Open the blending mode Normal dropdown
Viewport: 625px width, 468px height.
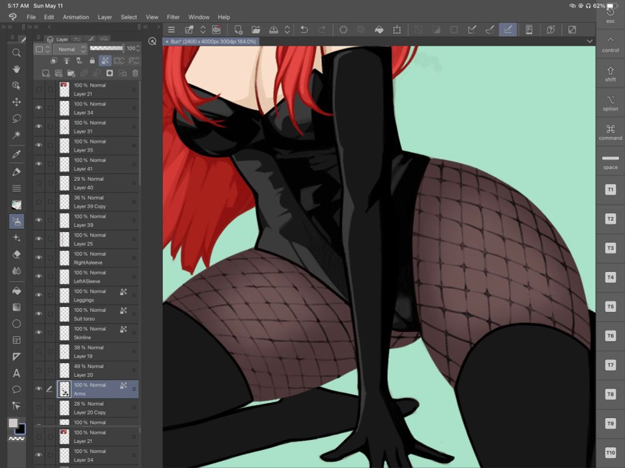[70, 49]
